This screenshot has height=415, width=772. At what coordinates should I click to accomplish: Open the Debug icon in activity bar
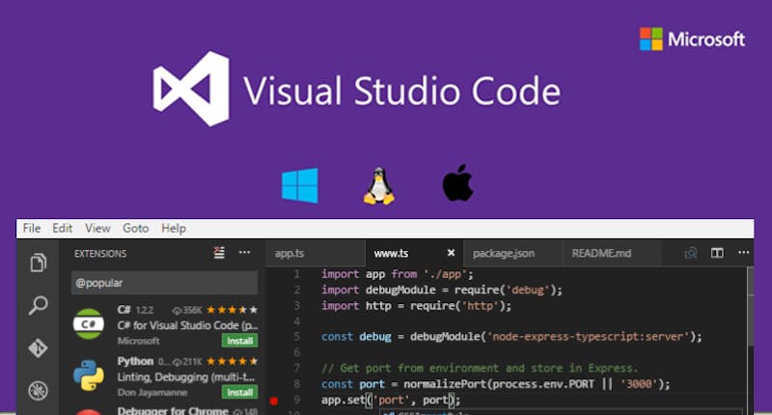pos(38,390)
